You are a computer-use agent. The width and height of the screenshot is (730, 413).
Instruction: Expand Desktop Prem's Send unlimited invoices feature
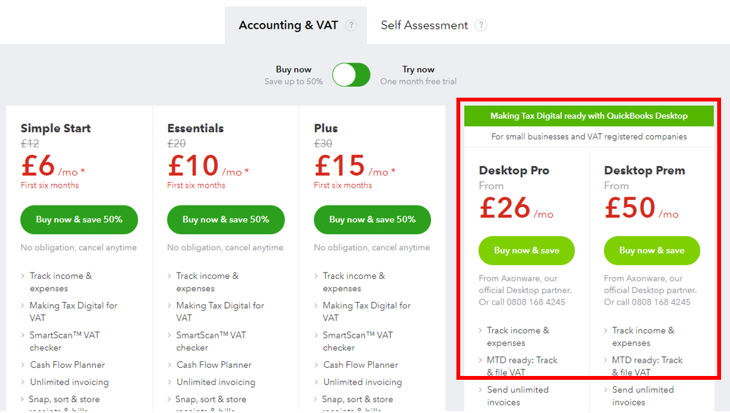pyautogui.click(x=642, y=396)
